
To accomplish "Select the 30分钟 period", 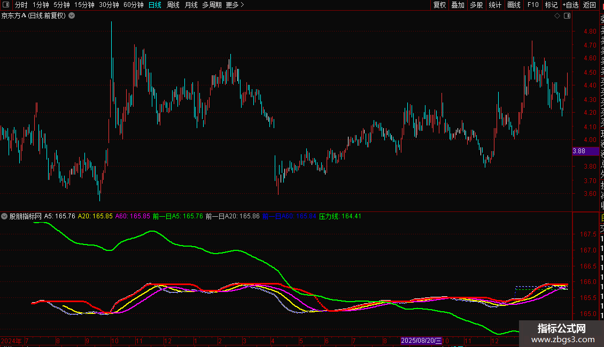I will [x=109, y=5].
